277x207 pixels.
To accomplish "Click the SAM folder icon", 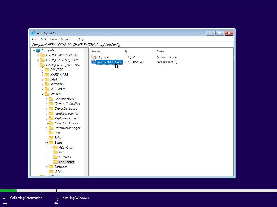I will click(47, 80).
